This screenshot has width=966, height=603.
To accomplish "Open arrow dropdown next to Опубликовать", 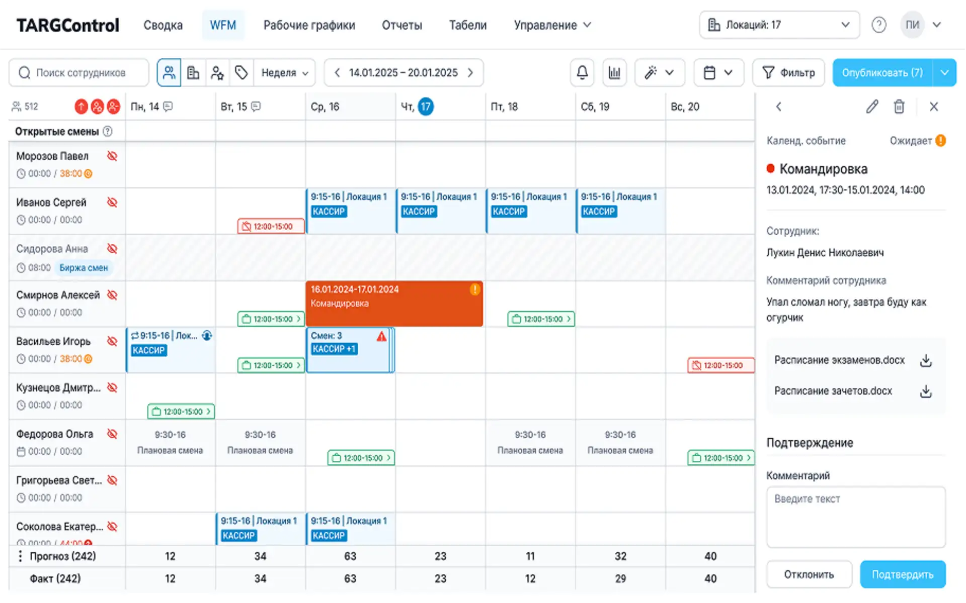I will pos(945,73).
